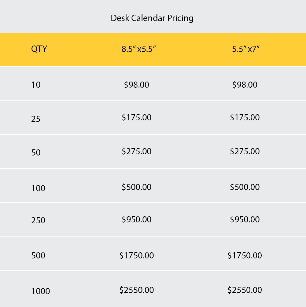
Task: Click the Desk Calendar Pricing title
Action: click(x=152, y=18)
